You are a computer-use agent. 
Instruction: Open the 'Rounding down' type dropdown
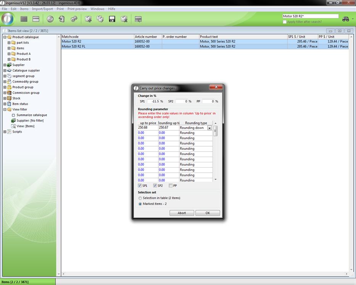209,128
